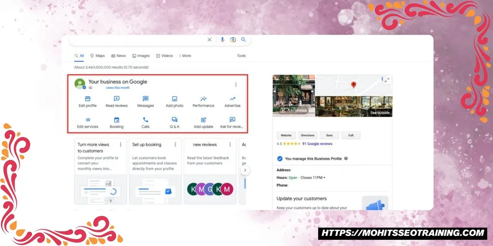
Task: Choose Add update in business panel
Action: [204, 123]
